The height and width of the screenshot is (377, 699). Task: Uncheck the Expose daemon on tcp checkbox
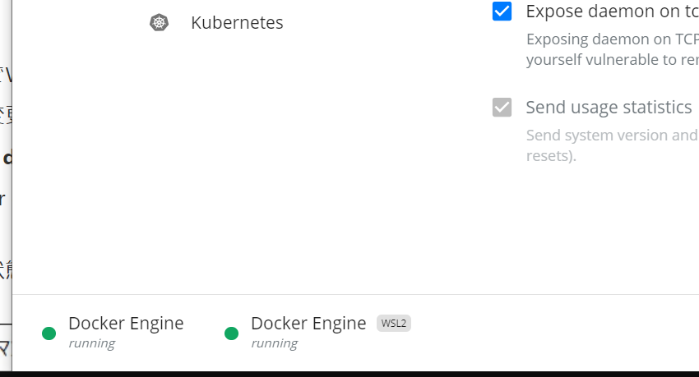tap(502, 11)
